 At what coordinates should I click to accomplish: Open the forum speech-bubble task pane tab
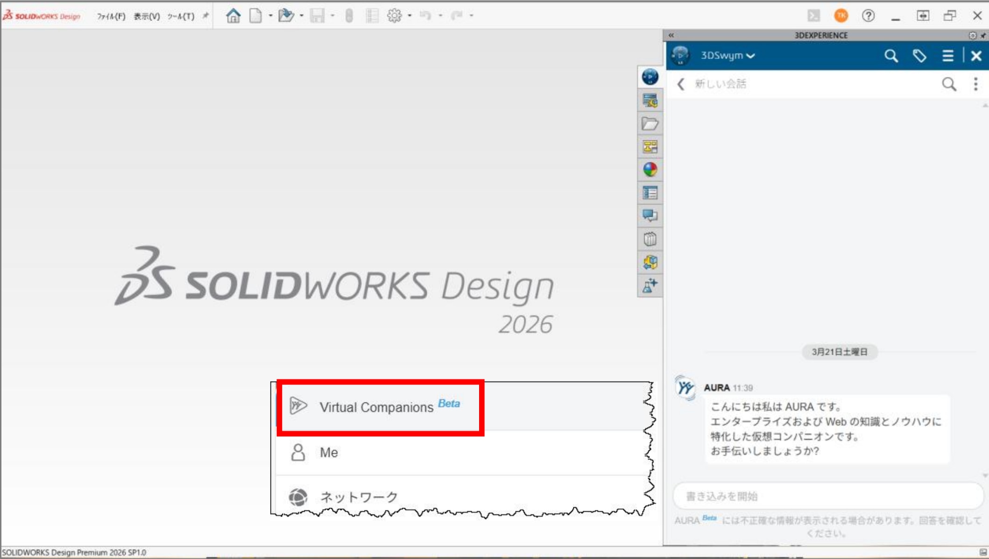650,216
